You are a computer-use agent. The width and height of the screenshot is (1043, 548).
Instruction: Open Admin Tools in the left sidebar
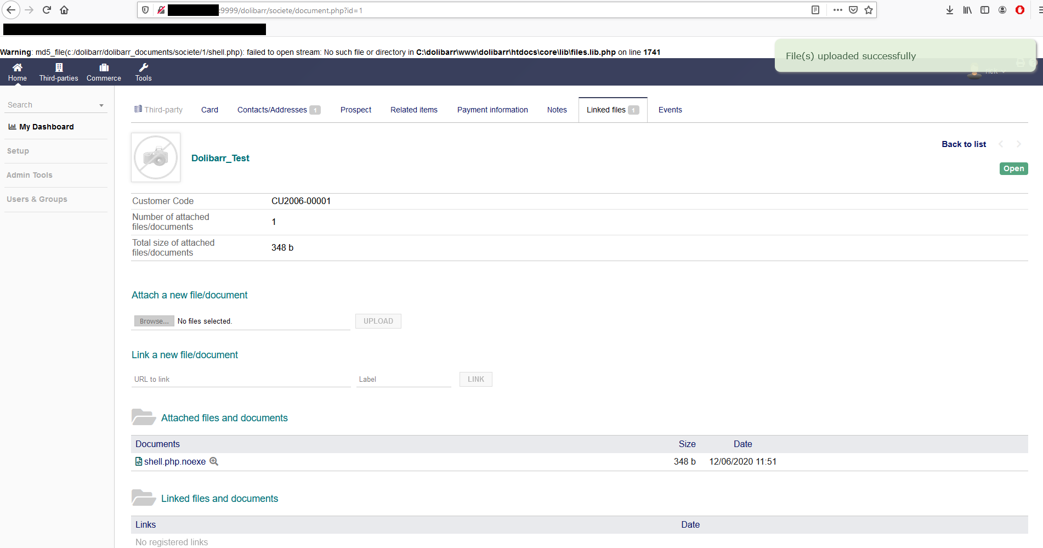point(30,175)
